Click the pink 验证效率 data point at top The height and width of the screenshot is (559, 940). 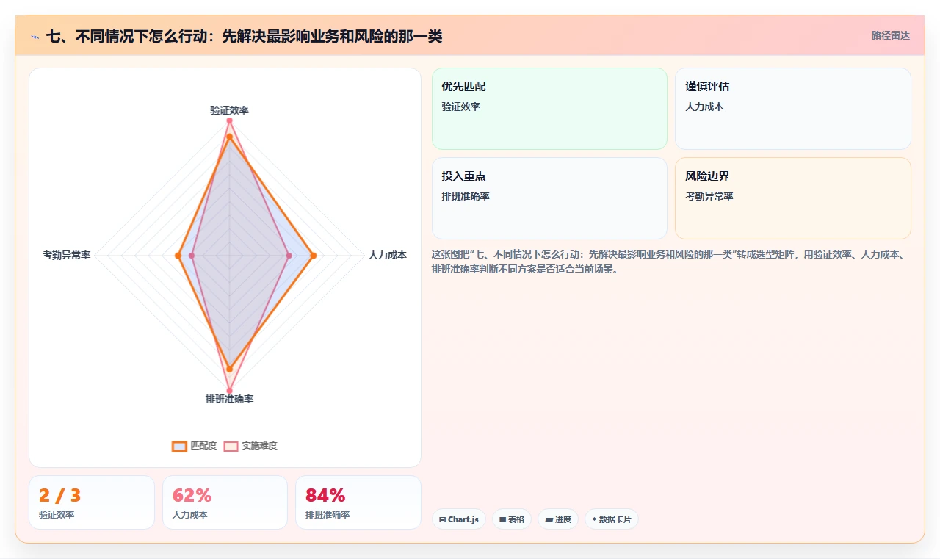click(x=229, y=120)
